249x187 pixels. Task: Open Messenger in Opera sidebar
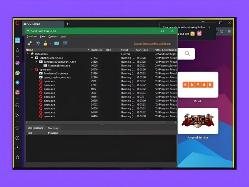[17, 63]
